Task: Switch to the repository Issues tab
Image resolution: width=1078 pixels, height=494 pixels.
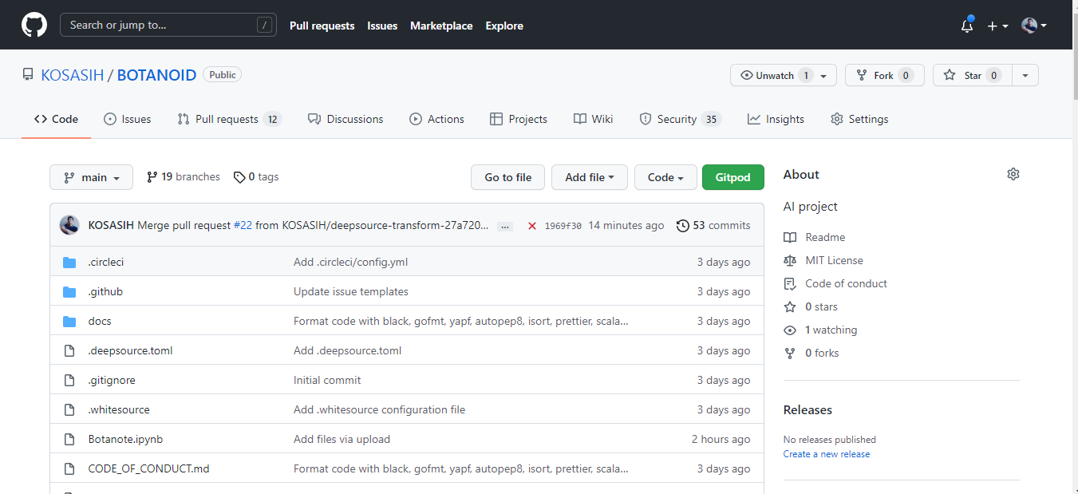Action: [x=128, y=119]
